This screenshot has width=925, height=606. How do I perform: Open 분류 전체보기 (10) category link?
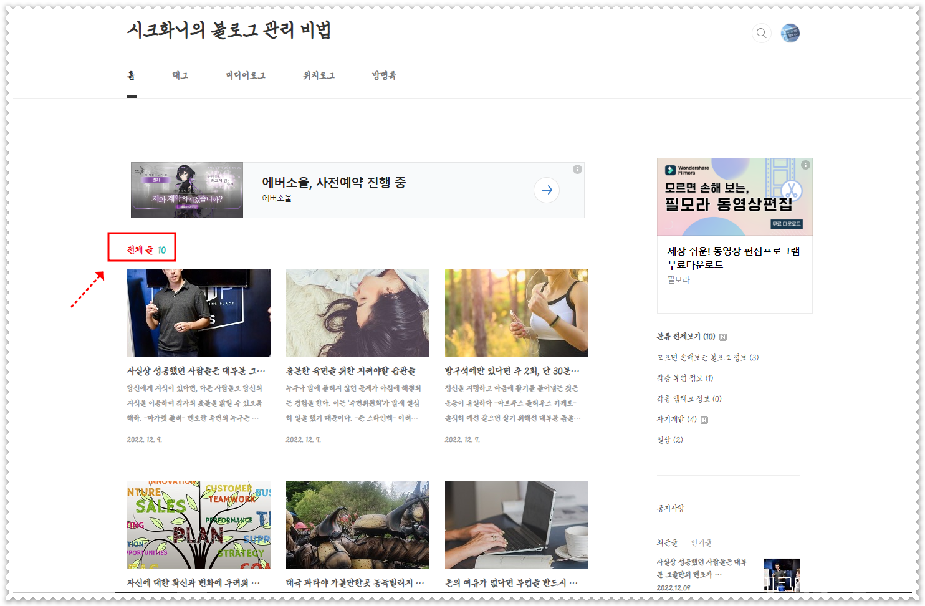tap(686, 337)
